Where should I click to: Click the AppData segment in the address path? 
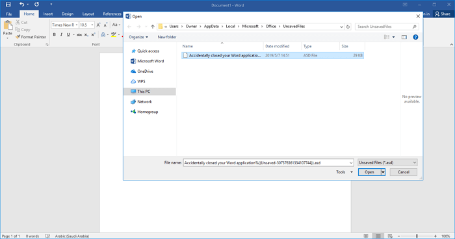pyautogui.click(x=211, y=27)
